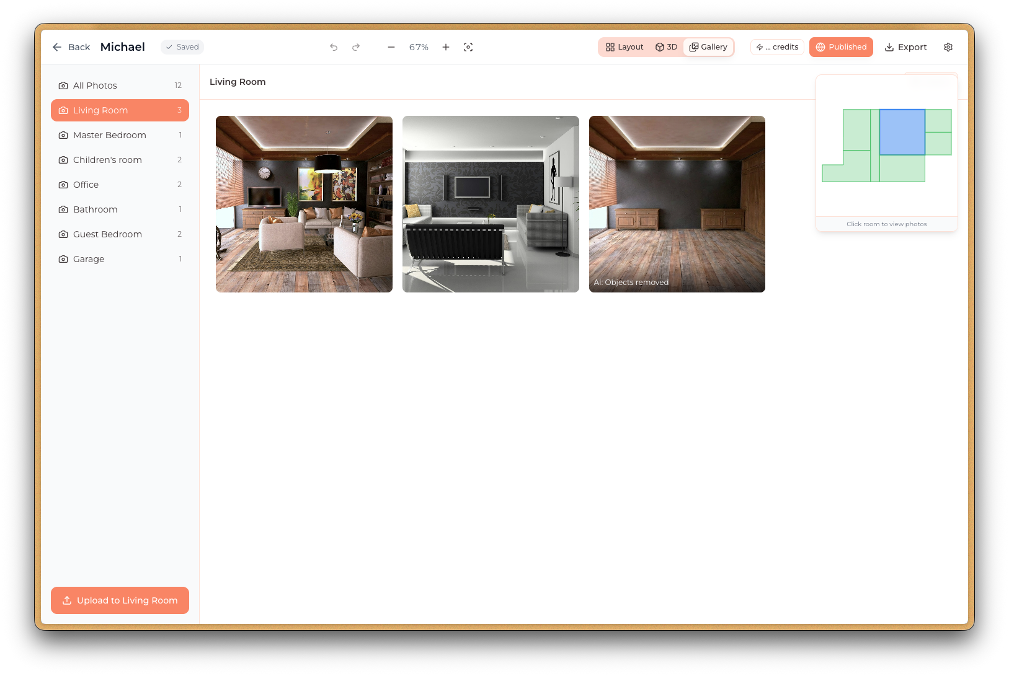The height and width of the screenshot is (676, 1009).
Task: Go Back using the arrow link
Action: pos(56,46)
